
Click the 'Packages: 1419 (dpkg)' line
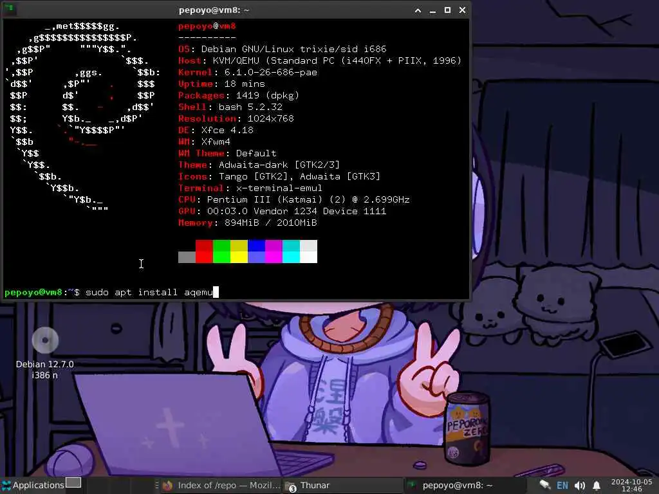tap(239, 95)
